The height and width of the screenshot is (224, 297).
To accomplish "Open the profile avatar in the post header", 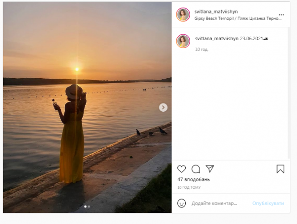I will 183,15.
